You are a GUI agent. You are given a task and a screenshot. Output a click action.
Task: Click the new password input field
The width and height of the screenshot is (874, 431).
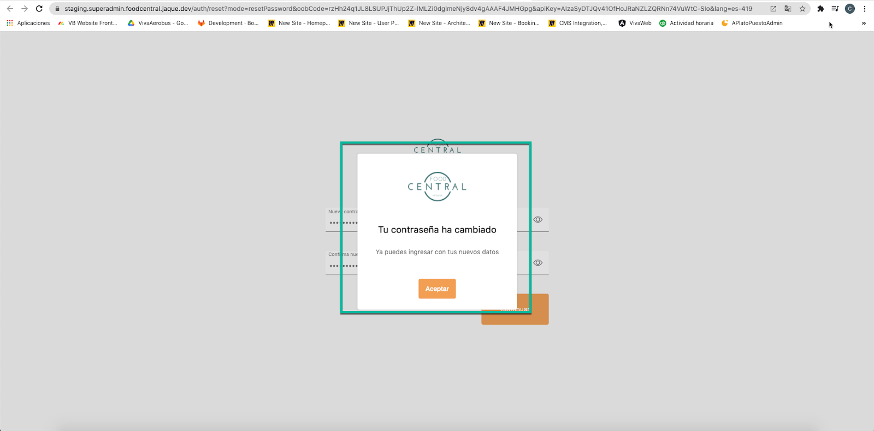point(437,219)
